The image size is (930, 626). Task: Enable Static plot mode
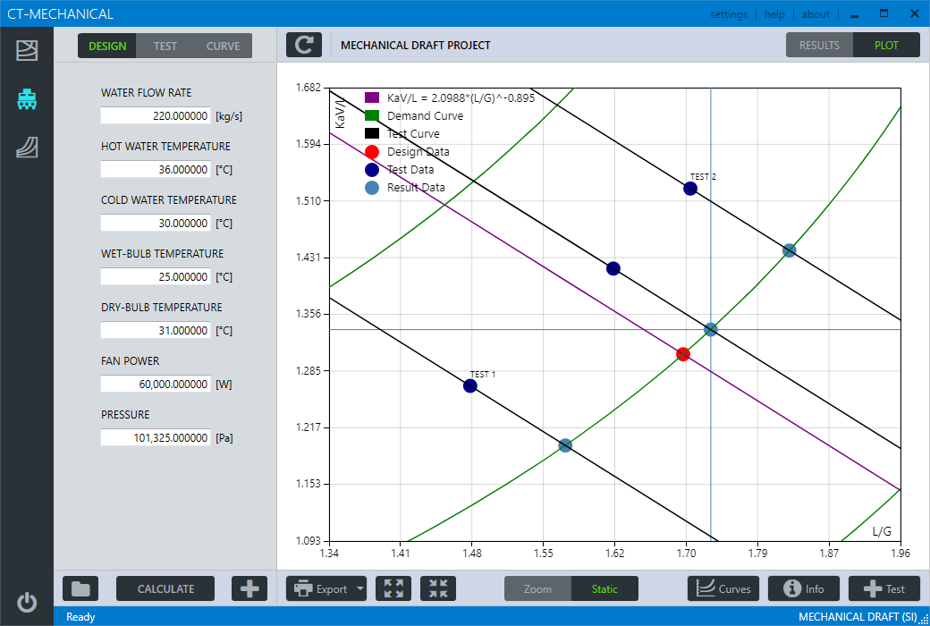pos(604,588)
